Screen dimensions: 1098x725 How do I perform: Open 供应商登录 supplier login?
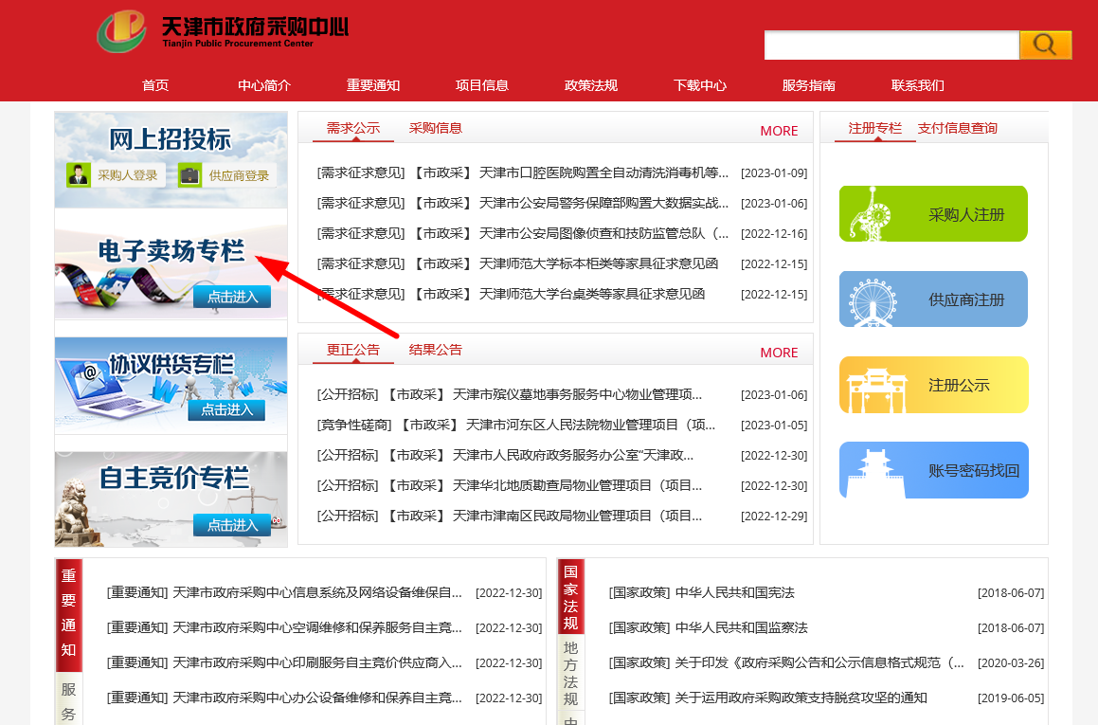(226, 175)
